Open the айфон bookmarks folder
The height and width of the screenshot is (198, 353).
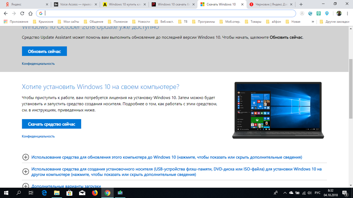pos(273,22)
